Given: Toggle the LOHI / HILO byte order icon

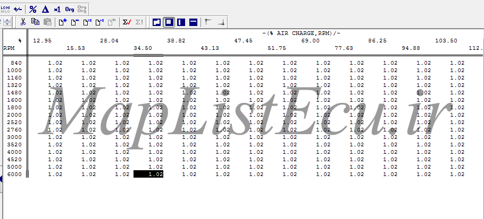Looking at the screenshot, I should [5, 9].
